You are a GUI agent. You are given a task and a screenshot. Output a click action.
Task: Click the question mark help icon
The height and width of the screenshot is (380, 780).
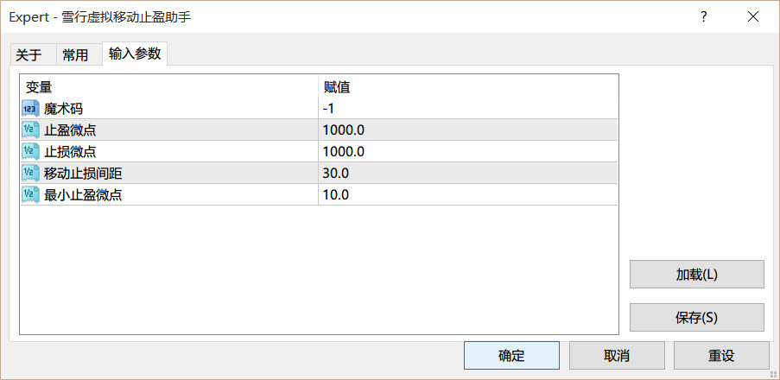(703, 17)
